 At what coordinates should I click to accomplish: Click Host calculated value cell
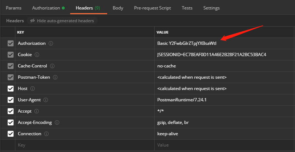pos(224,89)
